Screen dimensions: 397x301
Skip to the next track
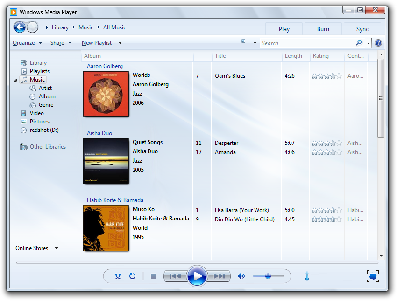coord(219,276)
